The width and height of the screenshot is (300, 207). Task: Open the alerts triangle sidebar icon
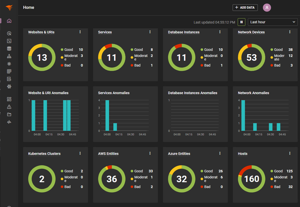[9, 107]
